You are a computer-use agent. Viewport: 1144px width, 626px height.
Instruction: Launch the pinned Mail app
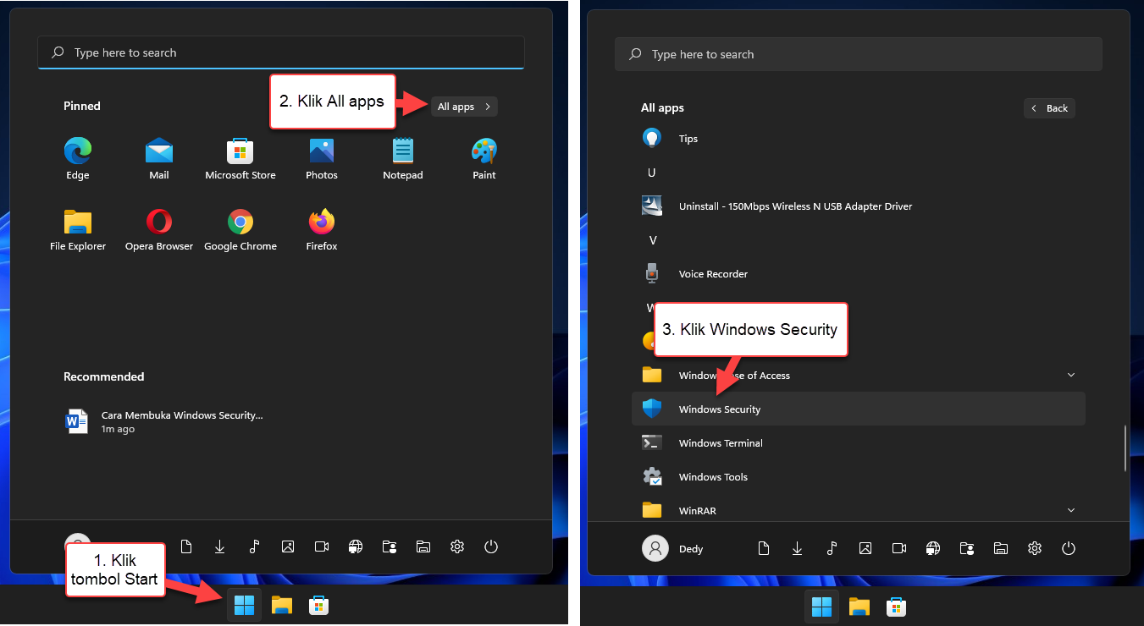tap(158, 159)
